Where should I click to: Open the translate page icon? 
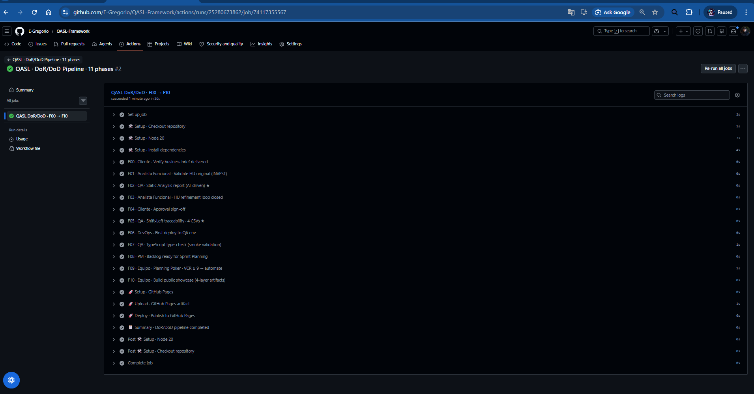tap(571, 12)
